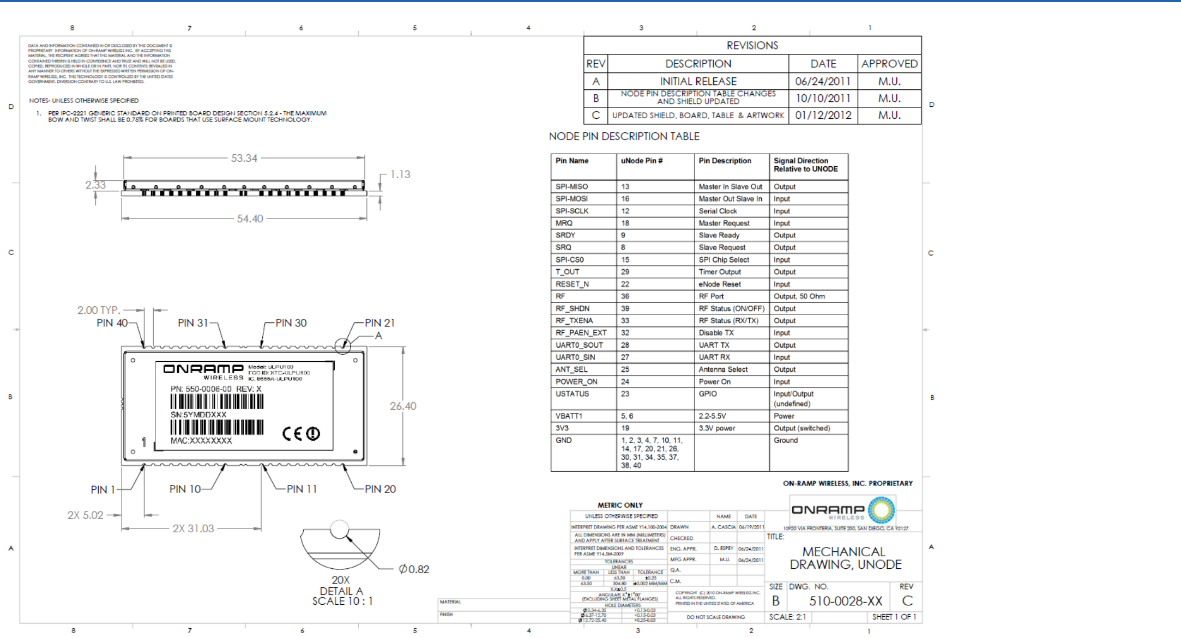Click the 'PIN 11' callout label
The image size is (1181, 638).
click(302, 489)
